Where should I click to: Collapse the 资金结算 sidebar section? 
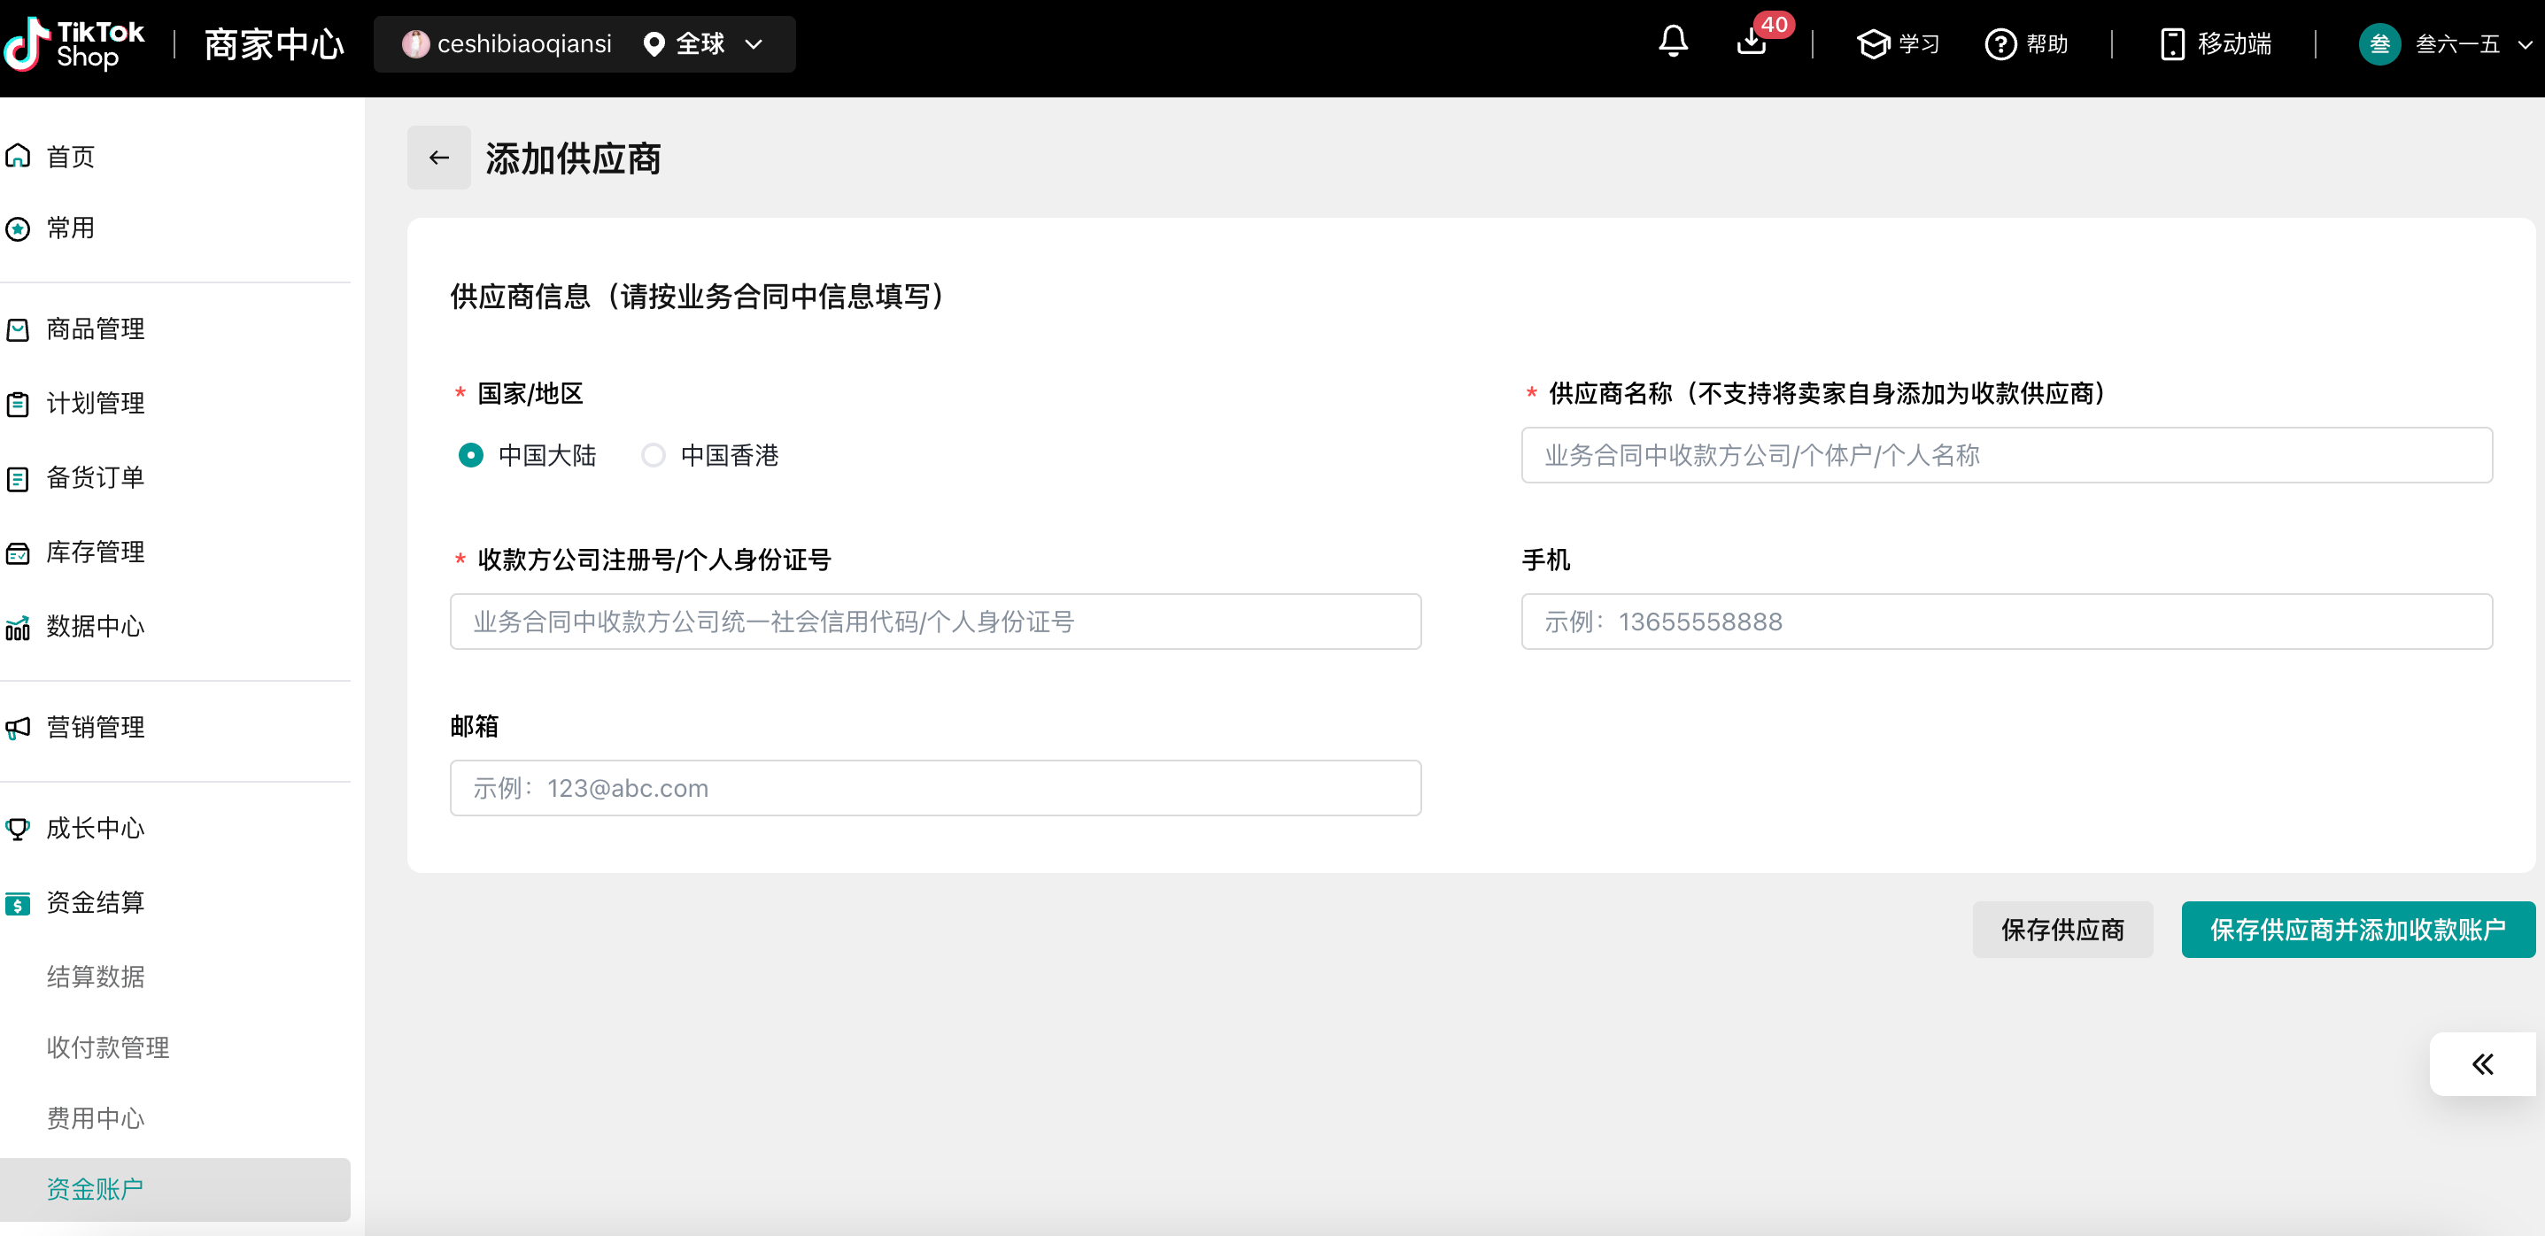[95, 903]
